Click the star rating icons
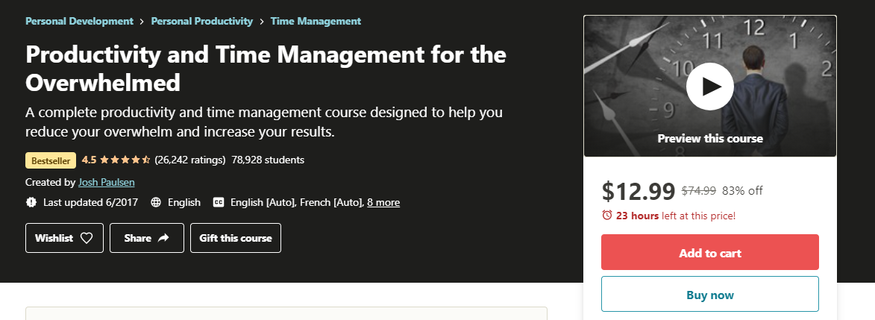This screenshot has height=320, width=875. click(125, 160)
